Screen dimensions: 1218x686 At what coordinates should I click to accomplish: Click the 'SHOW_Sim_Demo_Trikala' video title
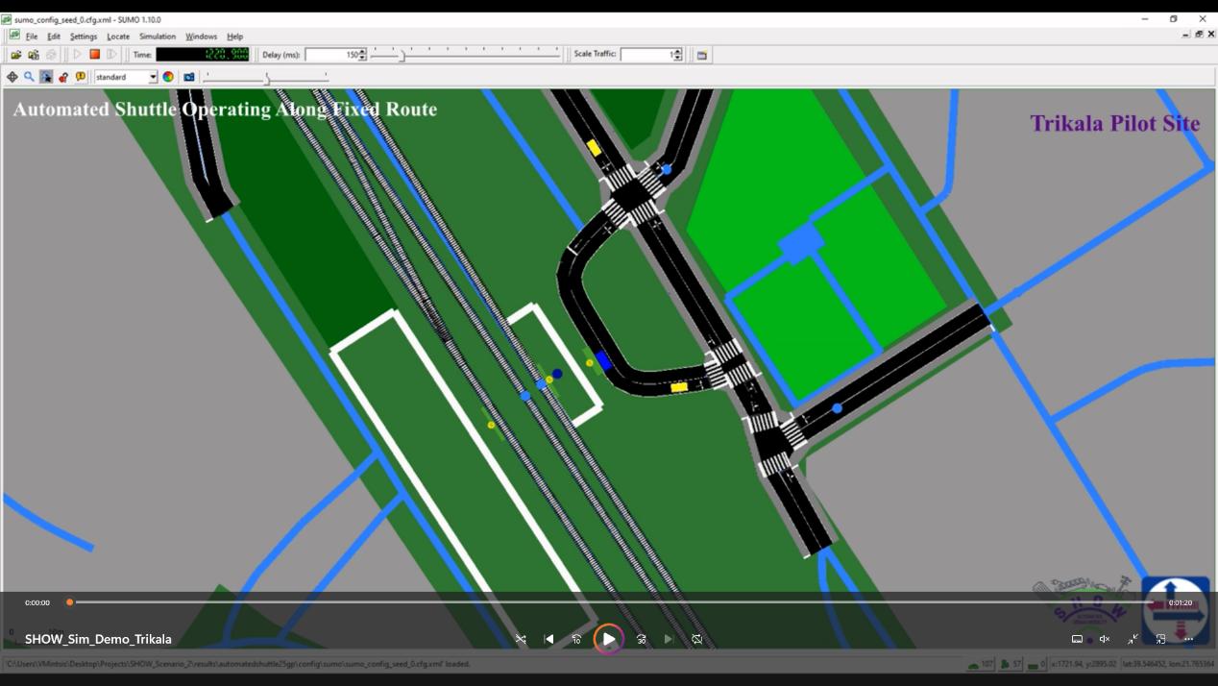click(98, 639)
